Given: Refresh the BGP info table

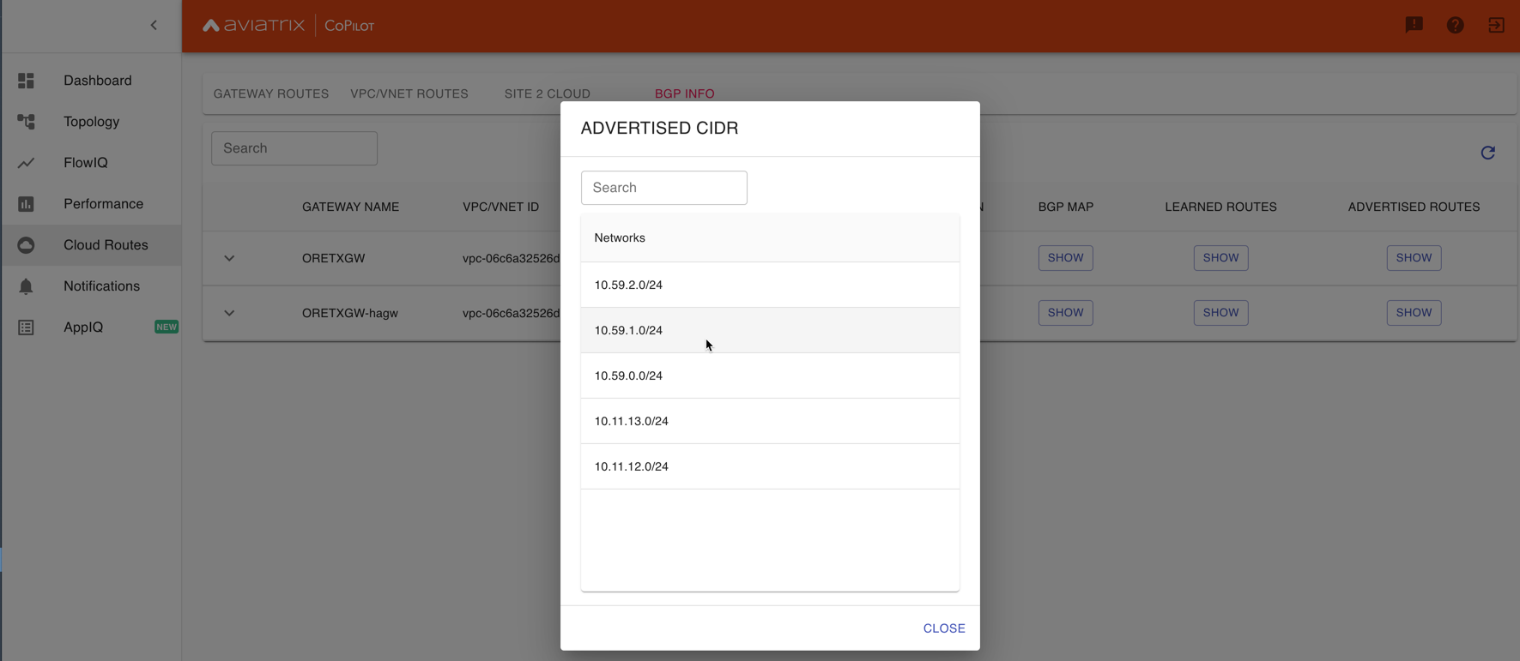Looking at the screenshot, I should pyautogui.click(x=1487, y=153).
